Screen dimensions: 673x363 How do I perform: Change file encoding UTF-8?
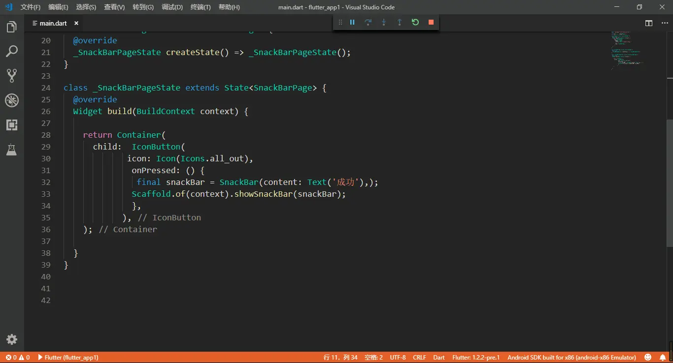click(x=398, y=358)
